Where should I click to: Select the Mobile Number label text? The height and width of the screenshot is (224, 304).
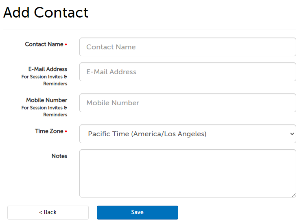tap(46, 100)
